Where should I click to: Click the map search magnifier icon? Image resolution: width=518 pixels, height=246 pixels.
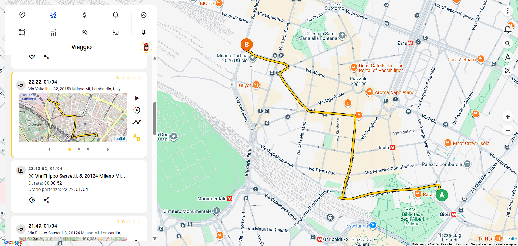coord(507,43)
